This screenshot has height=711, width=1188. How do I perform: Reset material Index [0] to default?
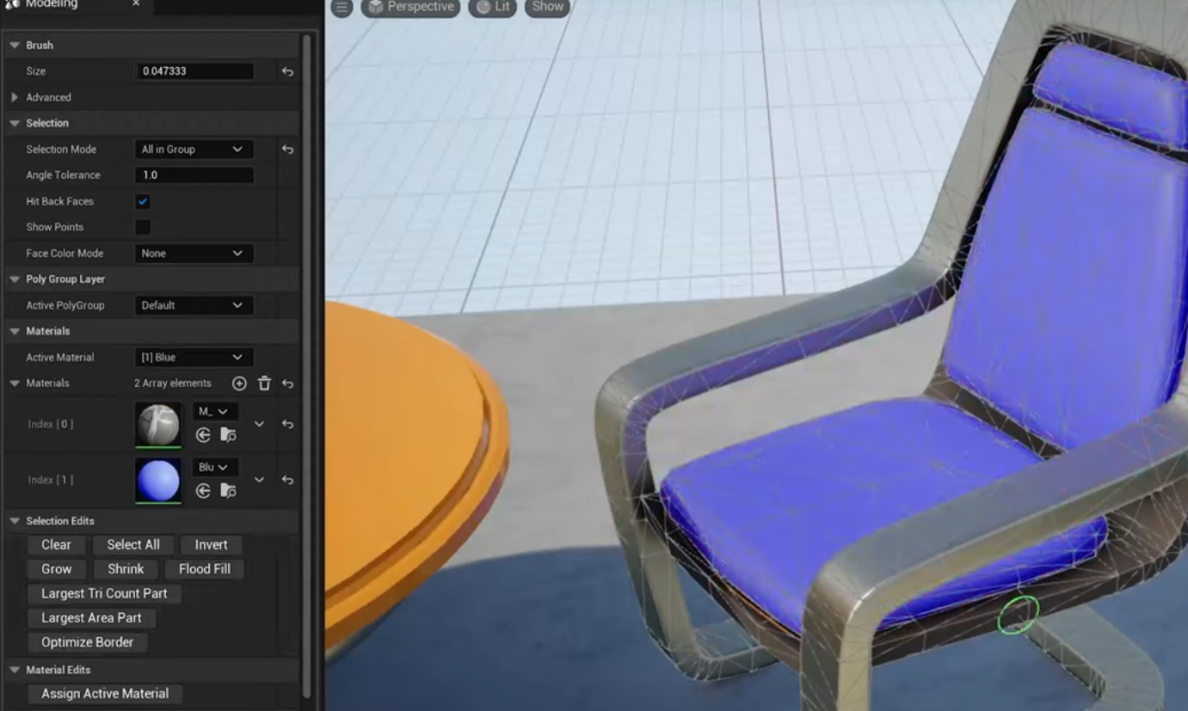(287, 424)
